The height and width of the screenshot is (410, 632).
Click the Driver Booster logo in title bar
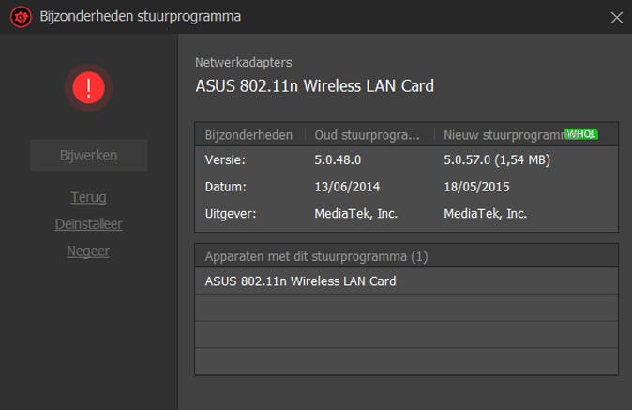click(x=21, y=17)
